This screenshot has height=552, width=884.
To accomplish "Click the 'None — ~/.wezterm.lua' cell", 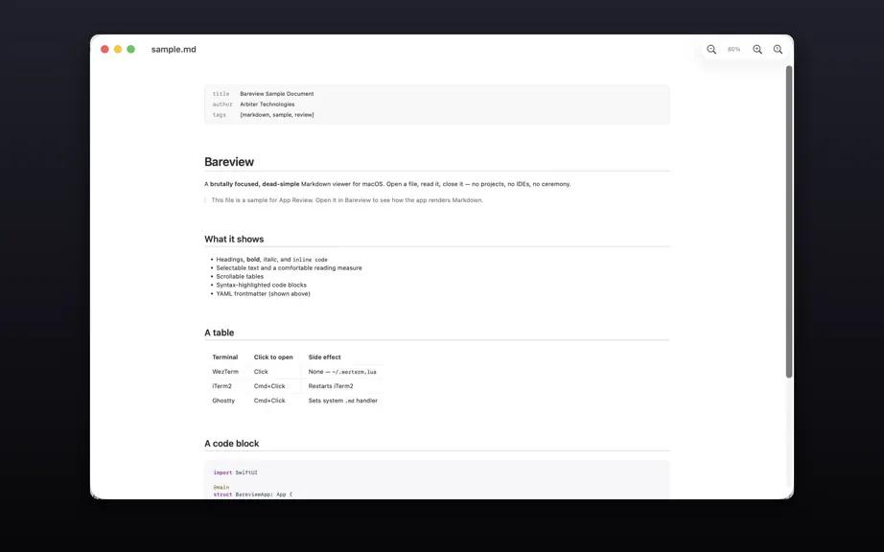I will pyautogui.click(x=342, y=372).
